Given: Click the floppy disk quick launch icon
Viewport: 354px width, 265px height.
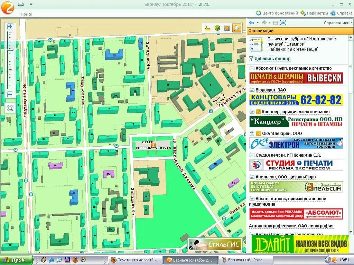Looking at the screenshot, I should click(x=67, y=260).
